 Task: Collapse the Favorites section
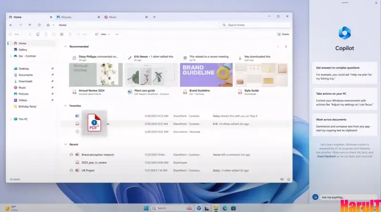coord(65,106)
